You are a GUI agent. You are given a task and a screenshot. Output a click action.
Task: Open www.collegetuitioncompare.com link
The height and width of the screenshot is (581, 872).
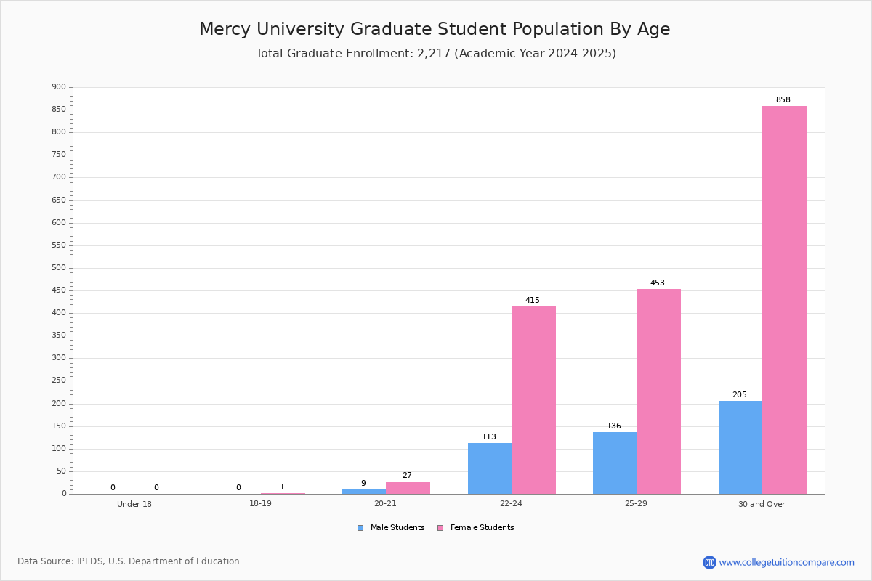point(786,562)
